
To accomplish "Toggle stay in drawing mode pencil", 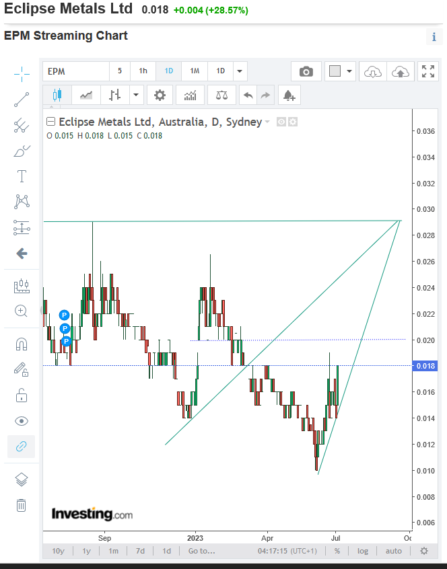I will tap(21, 369).
